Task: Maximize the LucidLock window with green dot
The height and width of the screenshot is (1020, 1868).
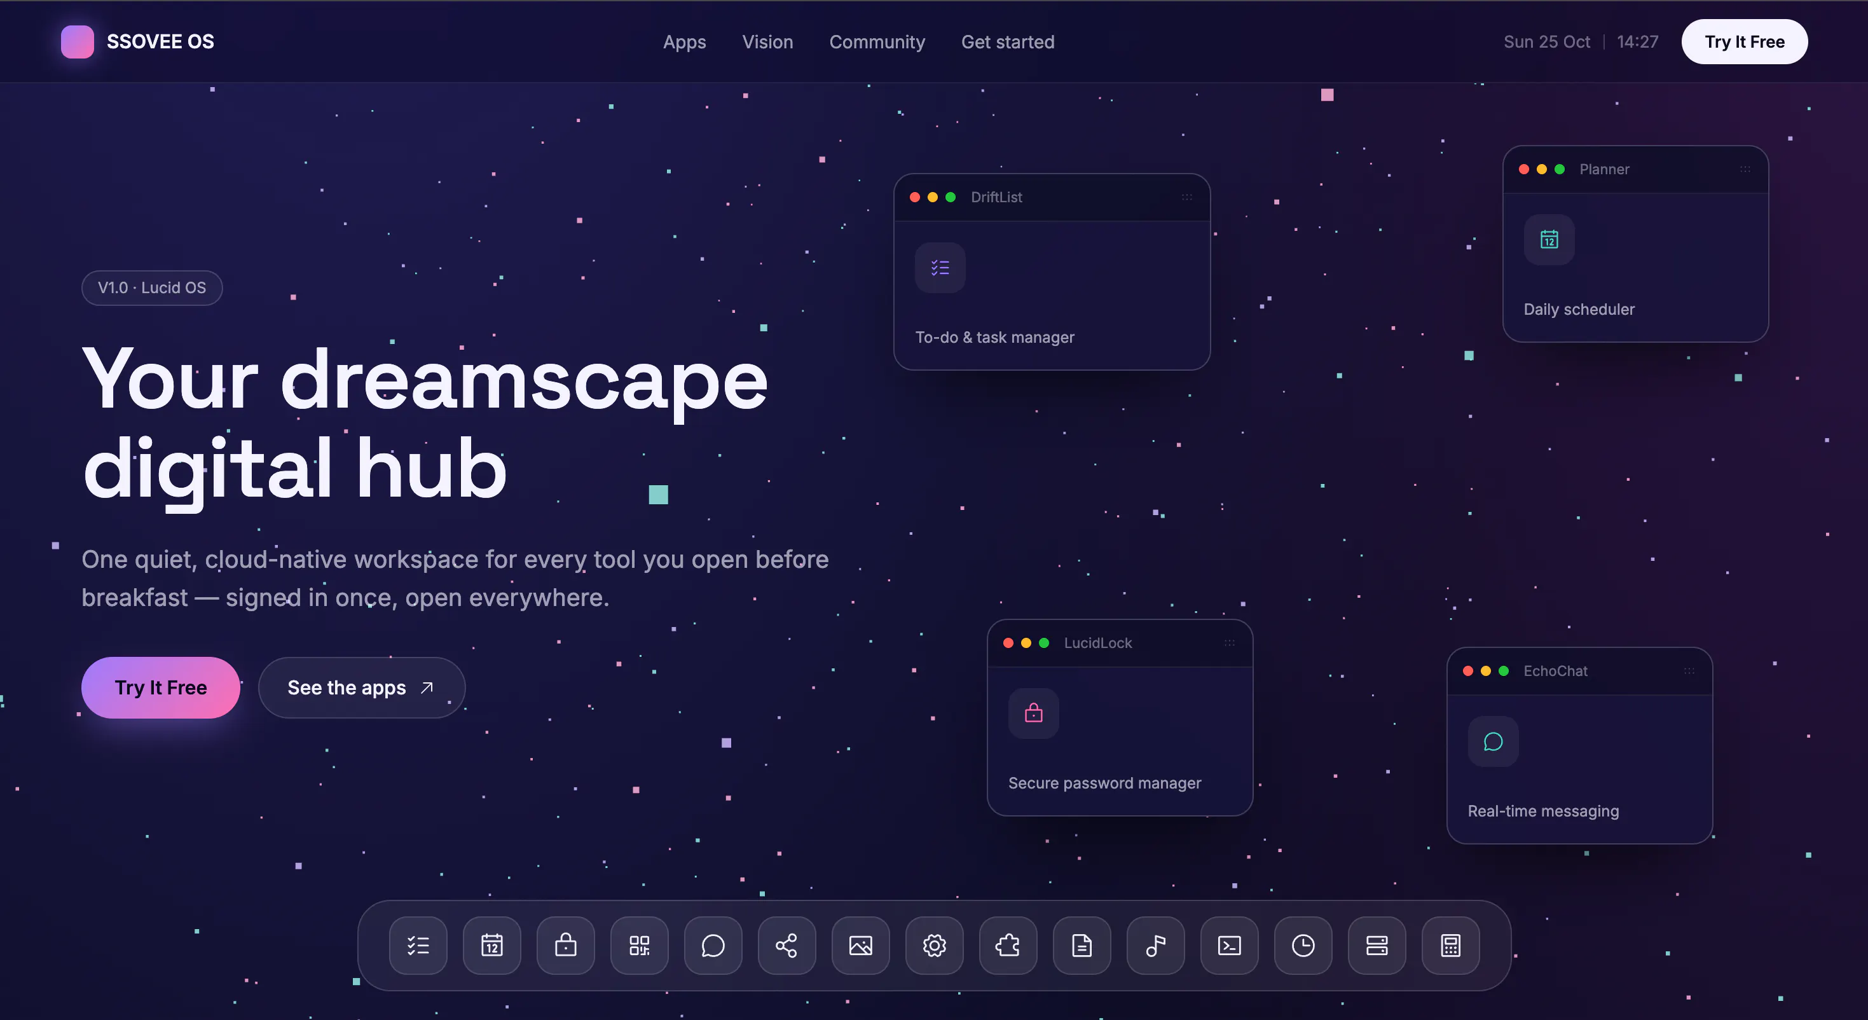Action: (x=1043, y=643)
